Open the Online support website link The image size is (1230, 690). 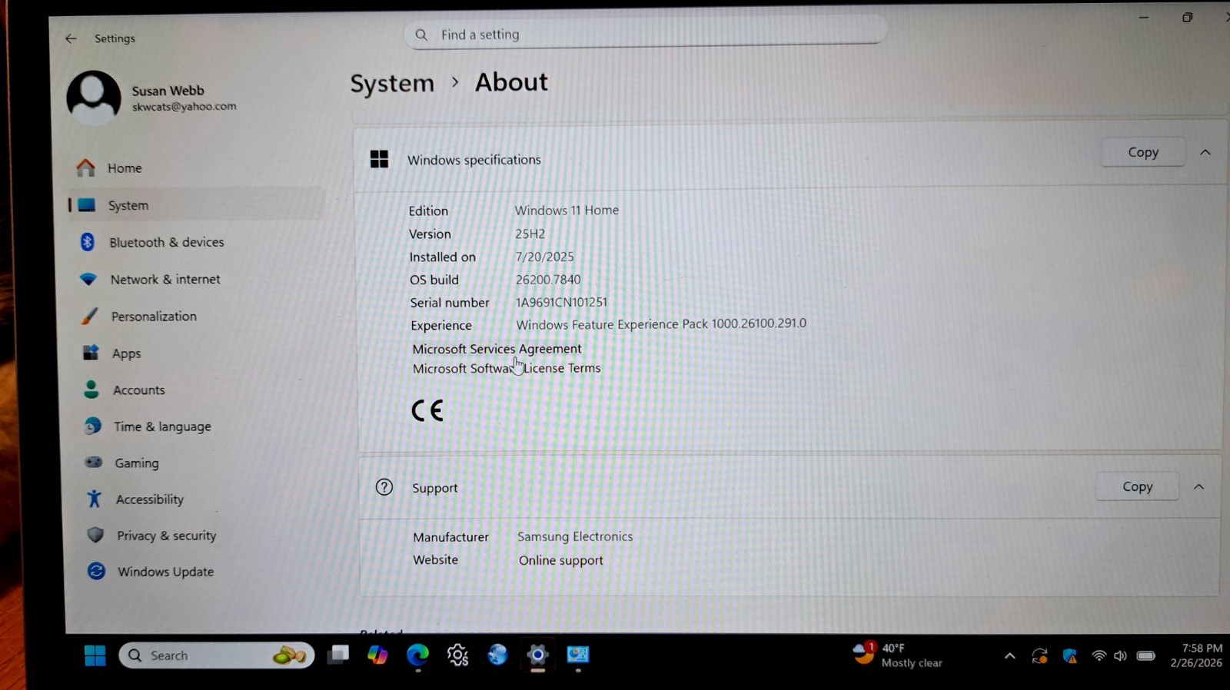[560, 560]
